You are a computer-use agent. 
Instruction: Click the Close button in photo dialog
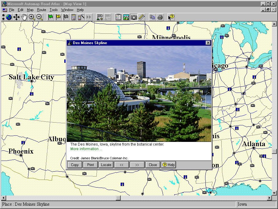click(x=153, y=165)
